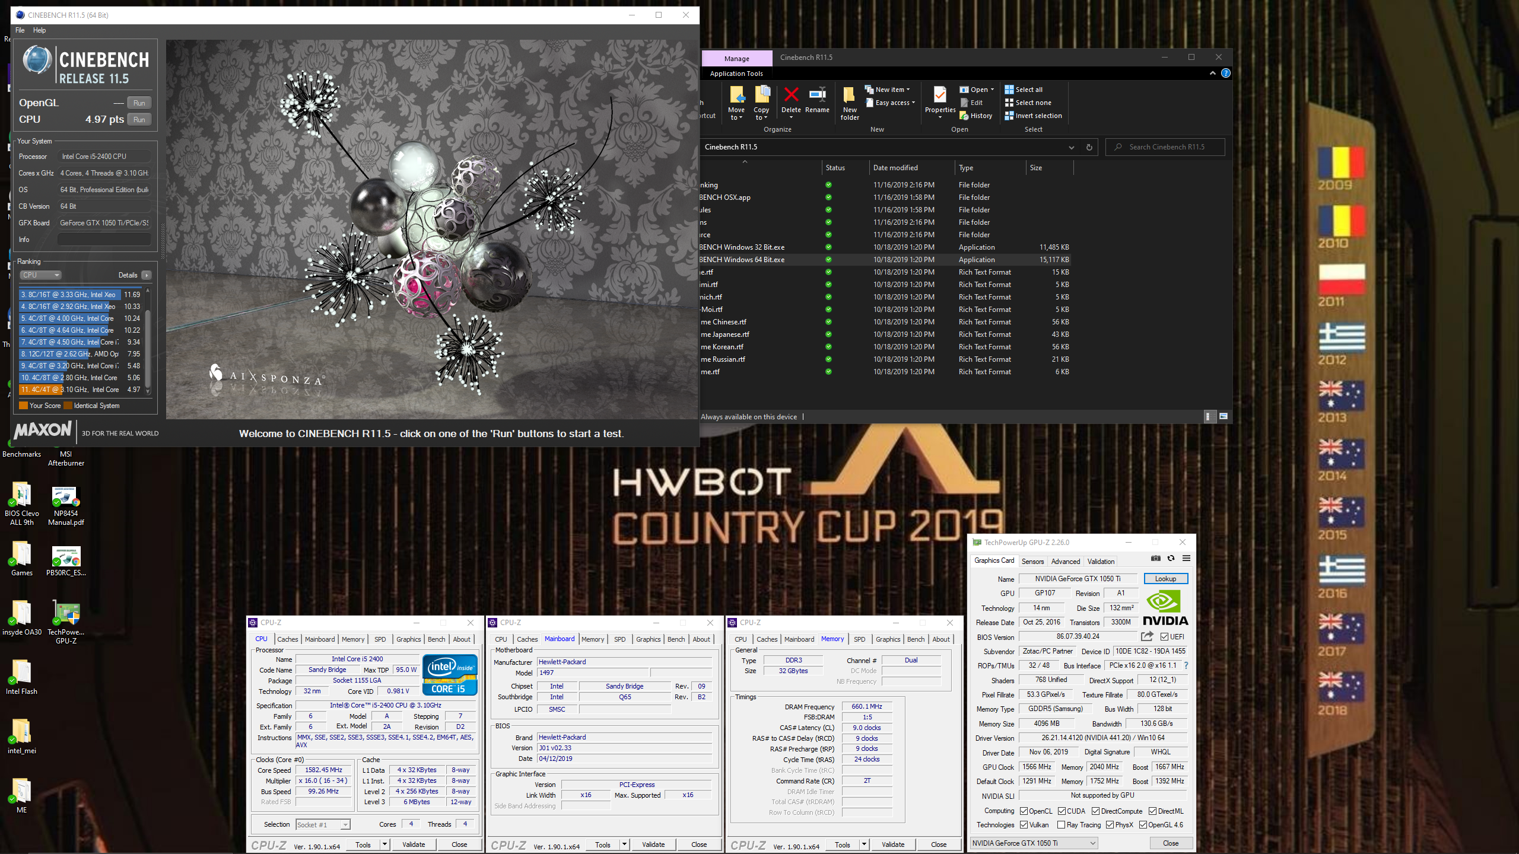Open the File menu in Cinebench
1519x854 pixels.
20,30
